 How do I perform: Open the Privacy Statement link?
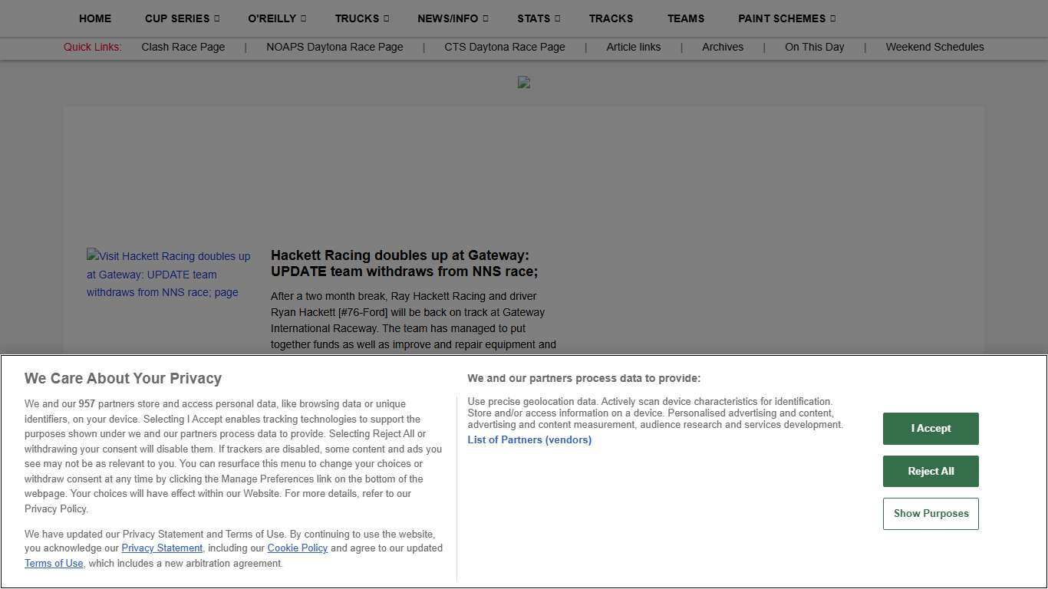click(161, 548)
